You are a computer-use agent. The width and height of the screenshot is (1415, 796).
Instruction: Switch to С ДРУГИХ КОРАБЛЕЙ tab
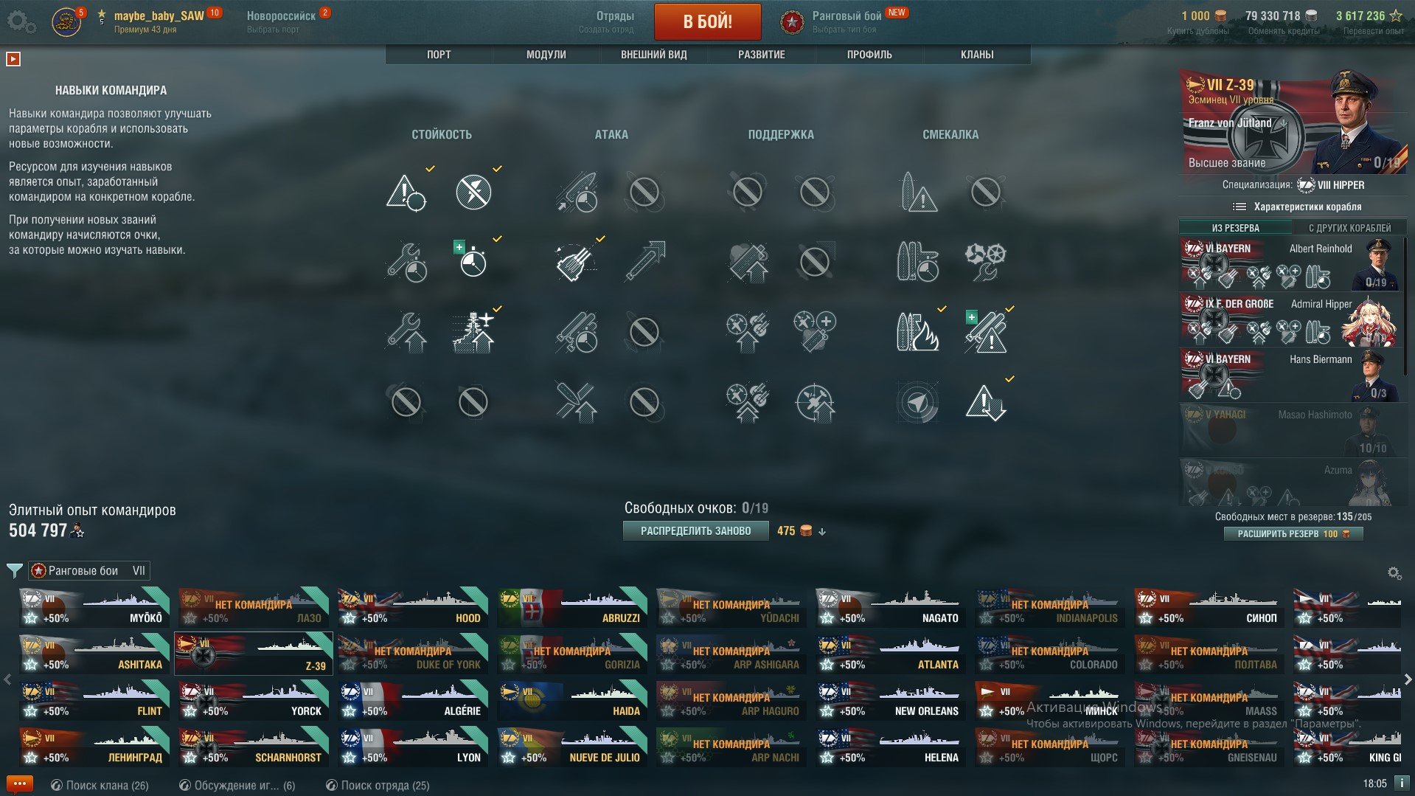[1349, 228]
